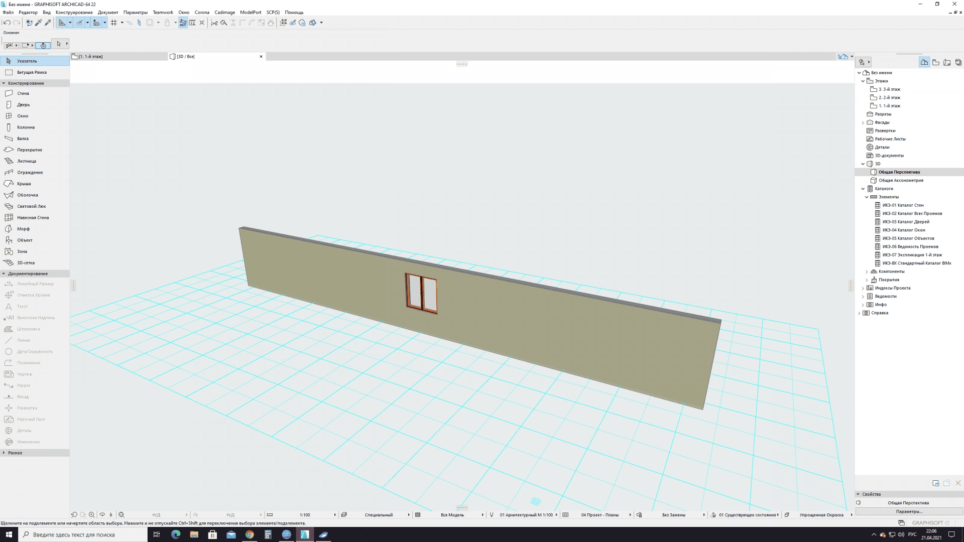Screen dimensions: 964x542
Task: Open the Помощь menu
Action: (x=294, y=13)
